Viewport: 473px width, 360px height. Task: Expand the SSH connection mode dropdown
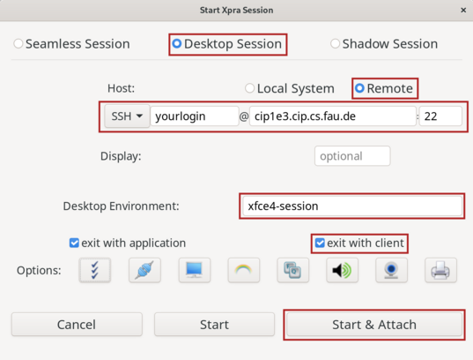coord(127,116)
